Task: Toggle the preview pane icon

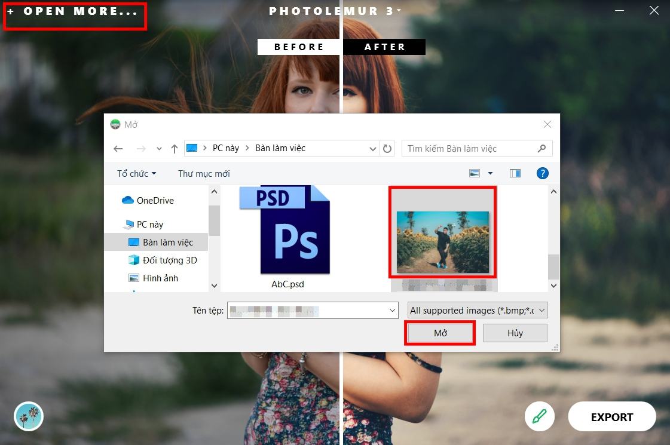Action: coord(515,173)
